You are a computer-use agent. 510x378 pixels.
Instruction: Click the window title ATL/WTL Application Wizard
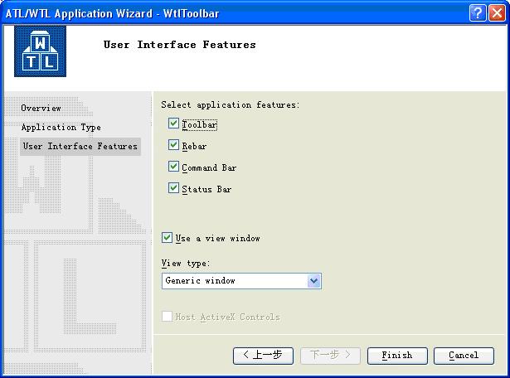pos(112,13)
